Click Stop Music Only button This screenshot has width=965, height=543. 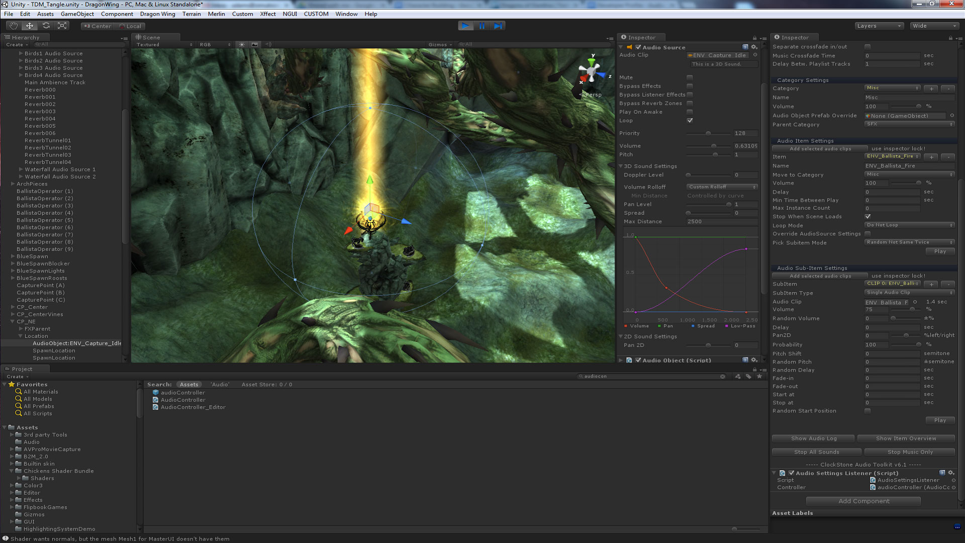(910, 452)
